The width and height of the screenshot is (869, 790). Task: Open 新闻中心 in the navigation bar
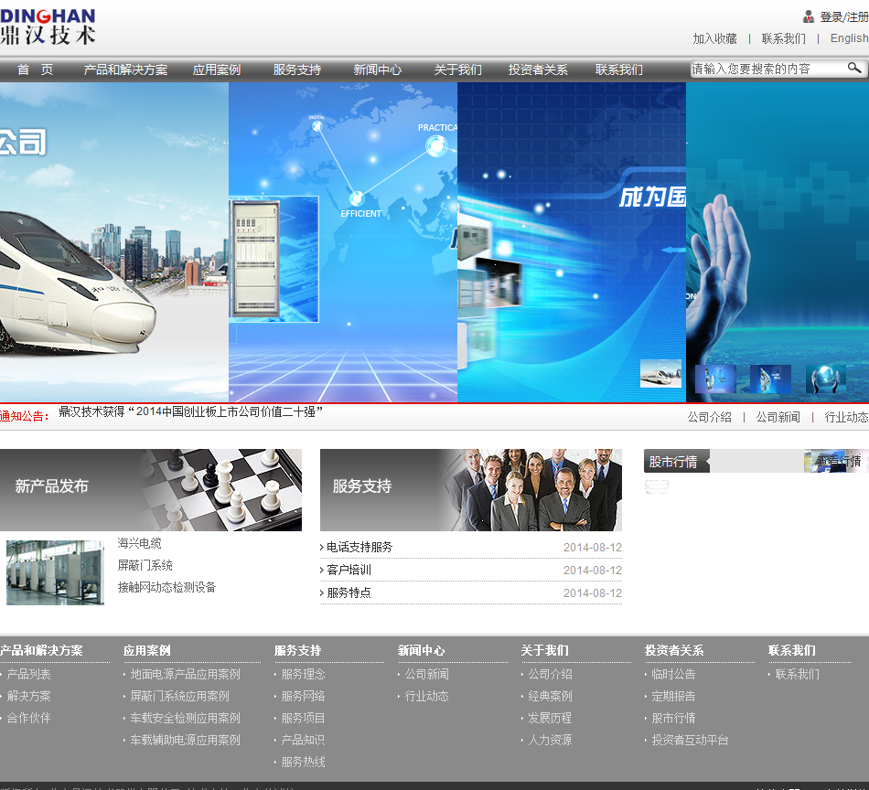pyautogui.click(x=378, y=69)
